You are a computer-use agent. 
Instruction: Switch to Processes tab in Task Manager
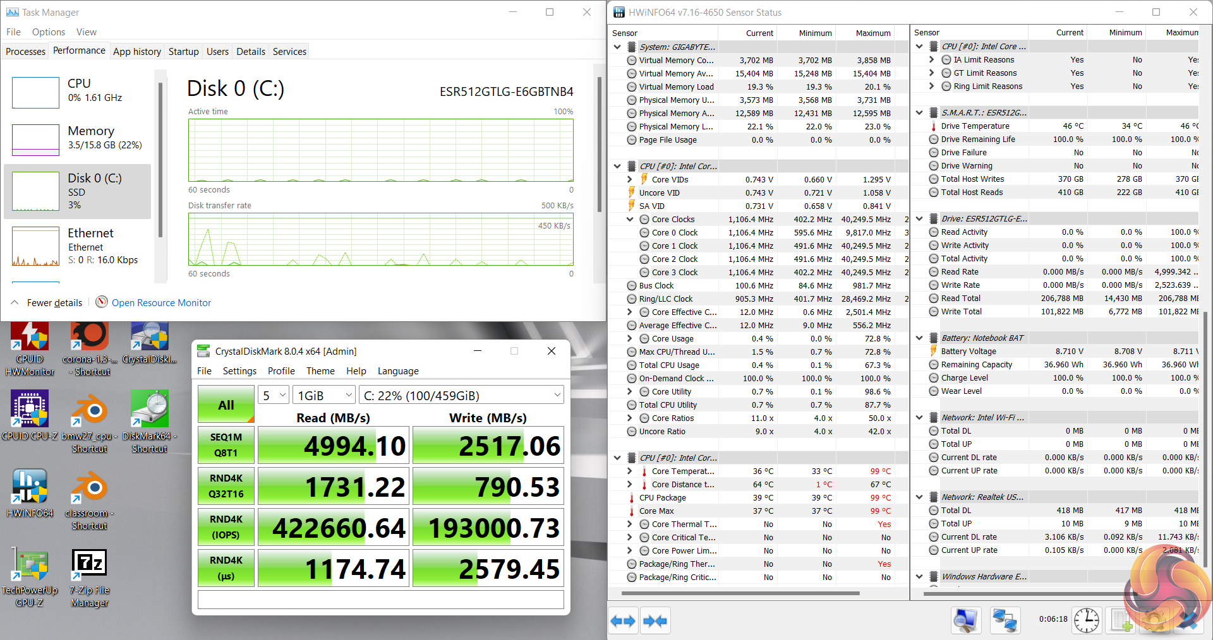point(25,51)
